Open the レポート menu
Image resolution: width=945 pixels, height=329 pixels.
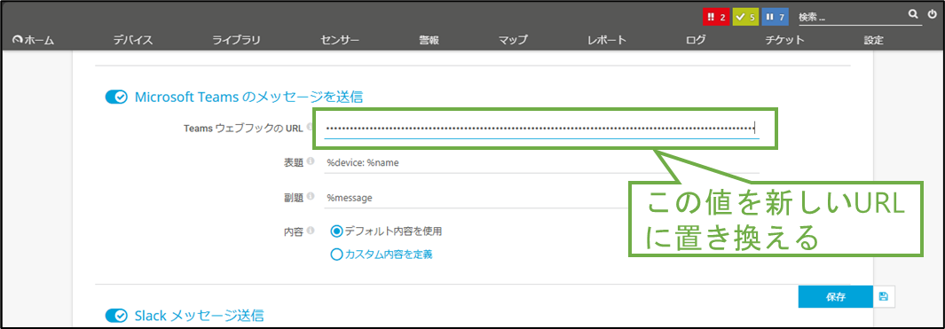click(607, 41)
